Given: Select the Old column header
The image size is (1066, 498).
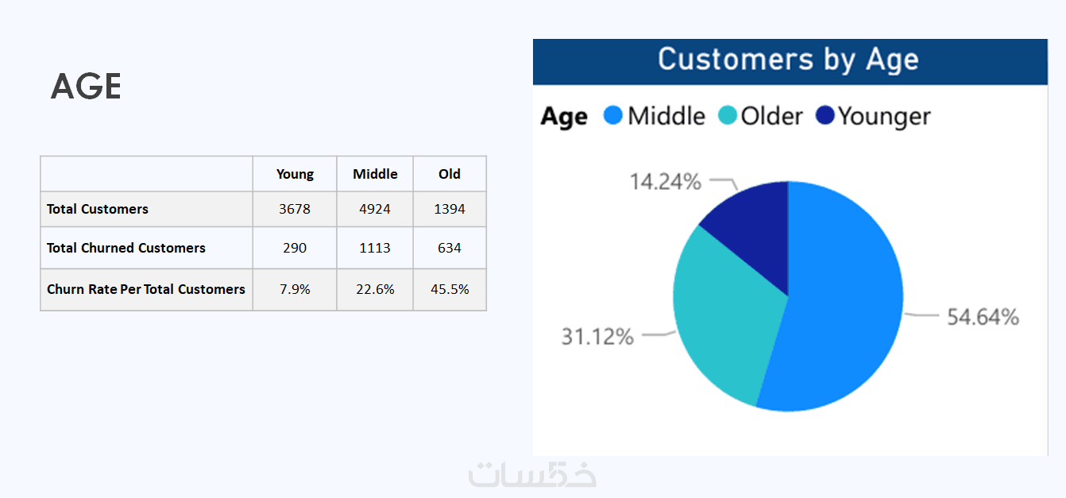Looking at the screenshot, I should pyautogui.click(x=450, y=174).
